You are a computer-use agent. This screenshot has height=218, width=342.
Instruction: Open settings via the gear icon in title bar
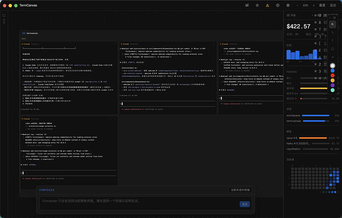[x=278, y=5]
